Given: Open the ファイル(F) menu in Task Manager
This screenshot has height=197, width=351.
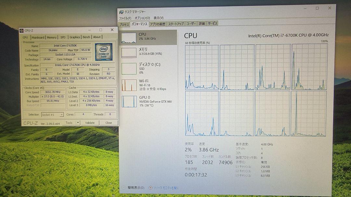Looking at the screenshot, I should (x=125, y=18).
